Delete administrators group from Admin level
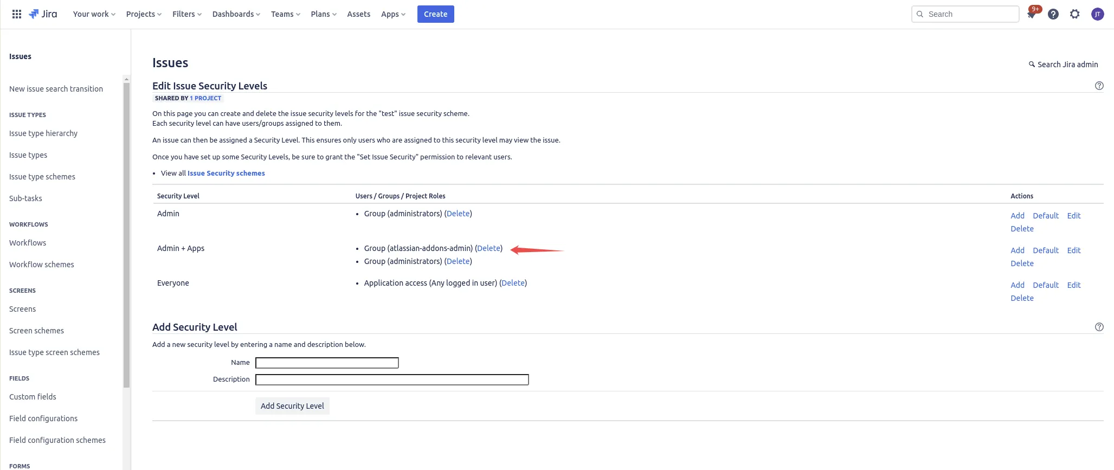 (x=458, y=214)
